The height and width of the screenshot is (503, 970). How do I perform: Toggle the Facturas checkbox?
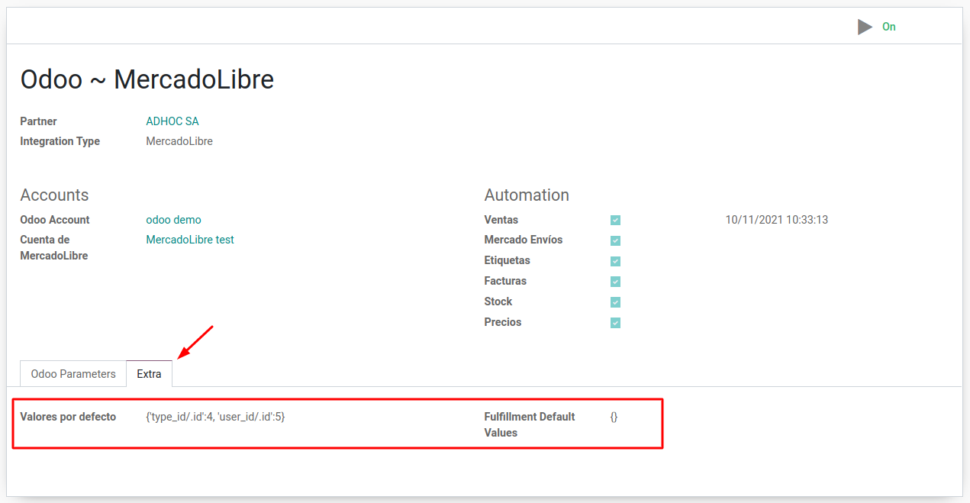(x=615, y=282)
